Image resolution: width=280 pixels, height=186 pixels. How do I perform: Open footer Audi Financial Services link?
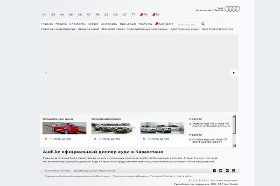(57, 171)
